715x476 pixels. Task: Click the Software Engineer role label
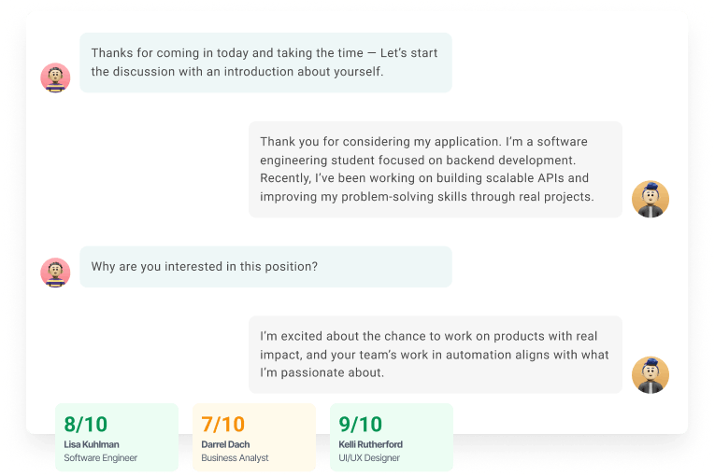point(101,458)
